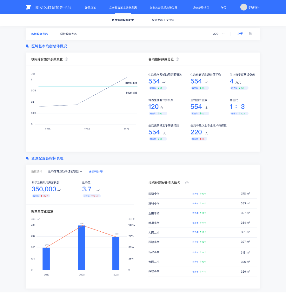Click the 查看学校详情 link
Screen dimensions: 286x293
pyautogui.click(x=96, y=172)
